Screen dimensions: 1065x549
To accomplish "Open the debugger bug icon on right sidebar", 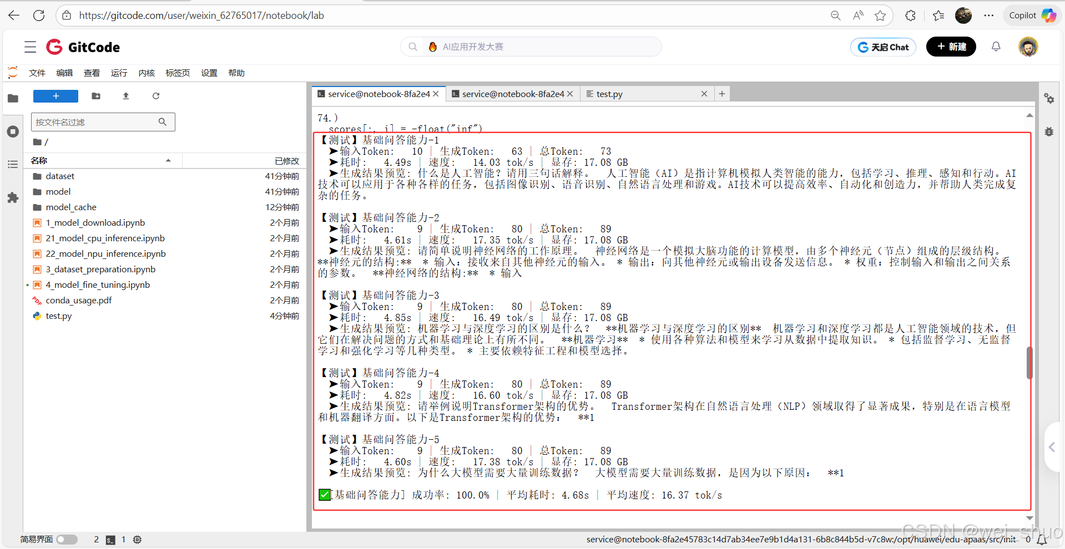I will [1049, 132].
